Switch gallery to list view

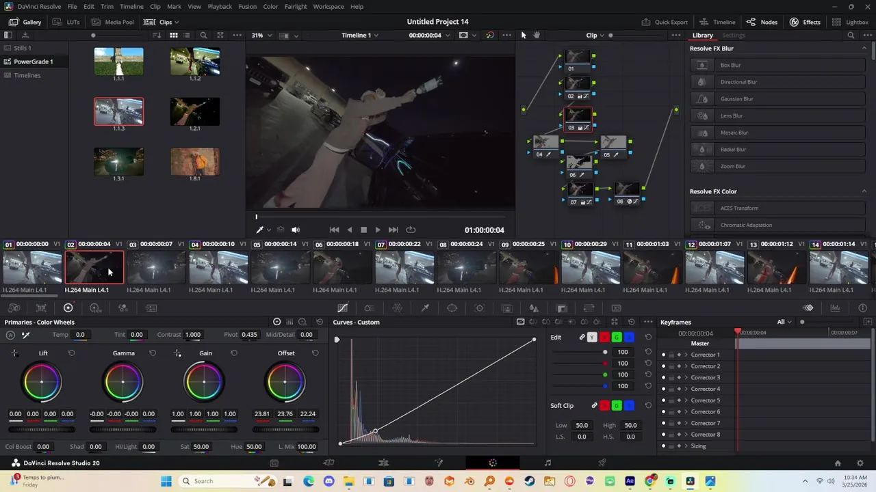pyautogui.click(x=187, y=35)
